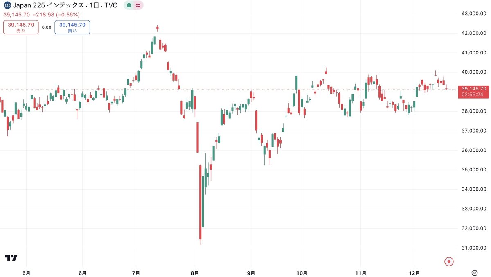Click the red current price label

(474, 91)
